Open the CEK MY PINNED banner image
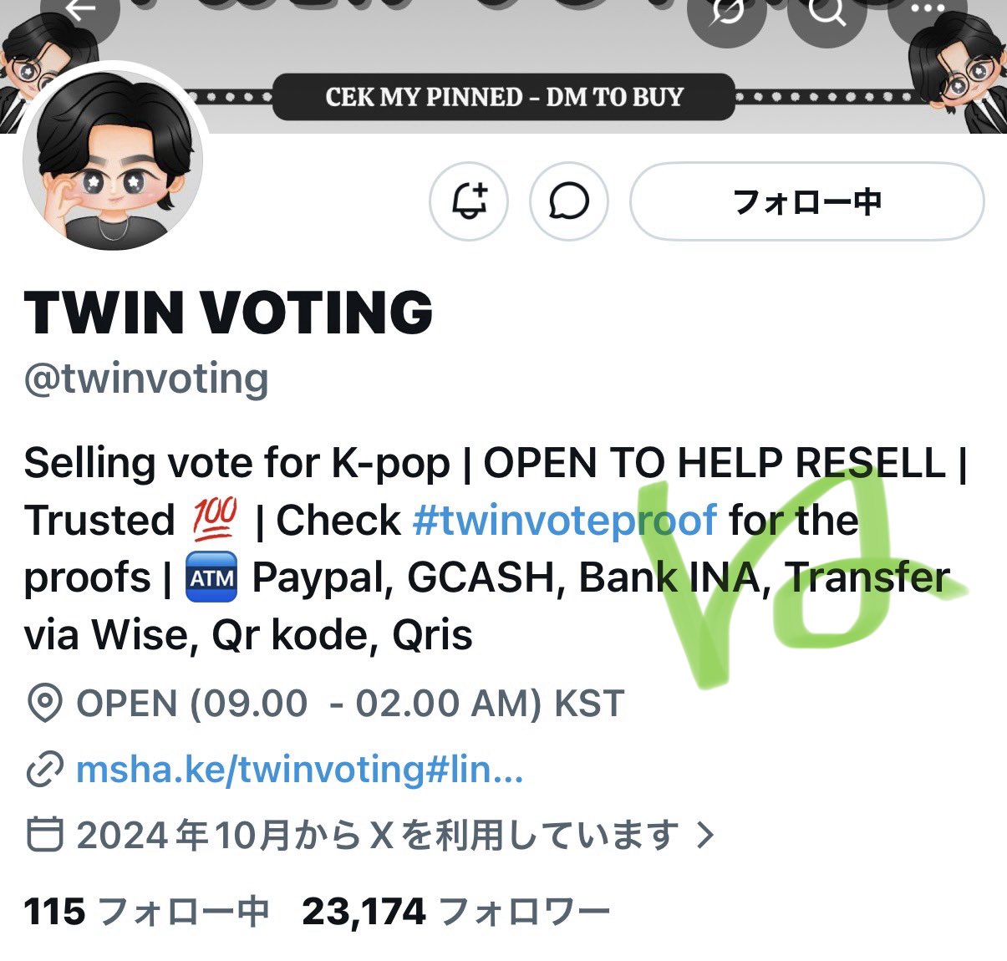Screen dimensions: 1007x961 tap(504, 97)
